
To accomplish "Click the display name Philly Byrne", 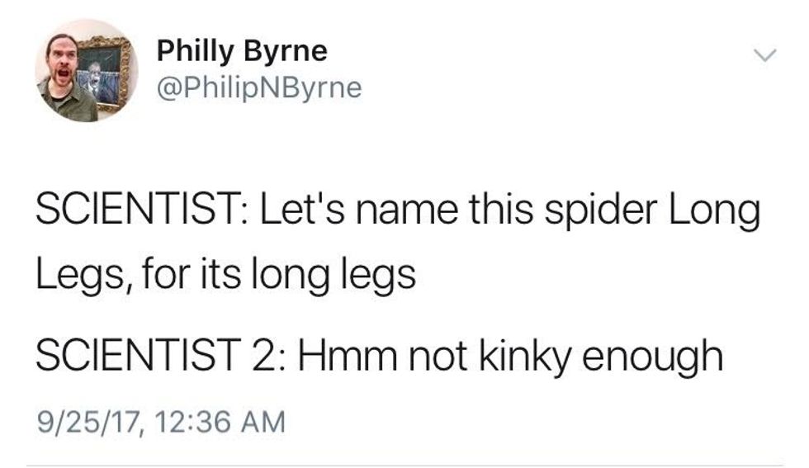I will 242,52.
